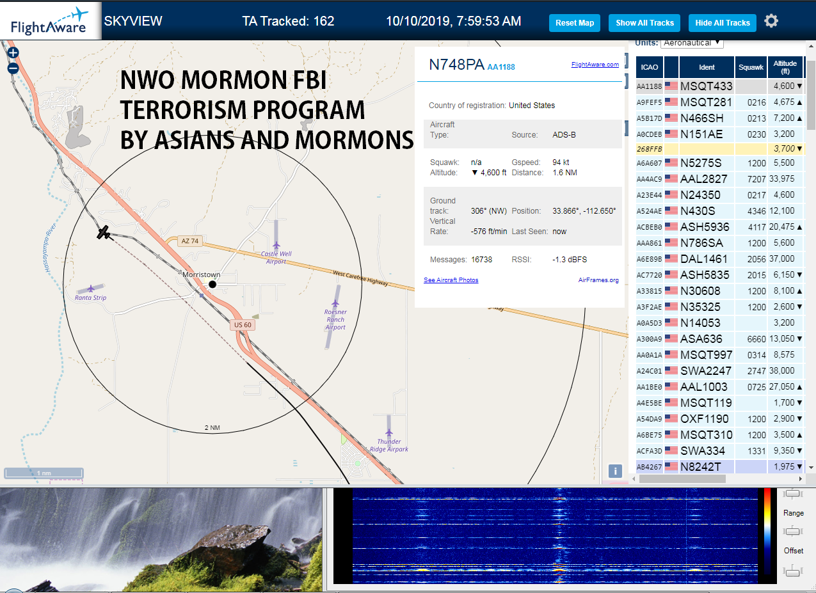Adjust the slider above the Range label
The height and width of the screenshot is (593, 816).
(793, 493)
